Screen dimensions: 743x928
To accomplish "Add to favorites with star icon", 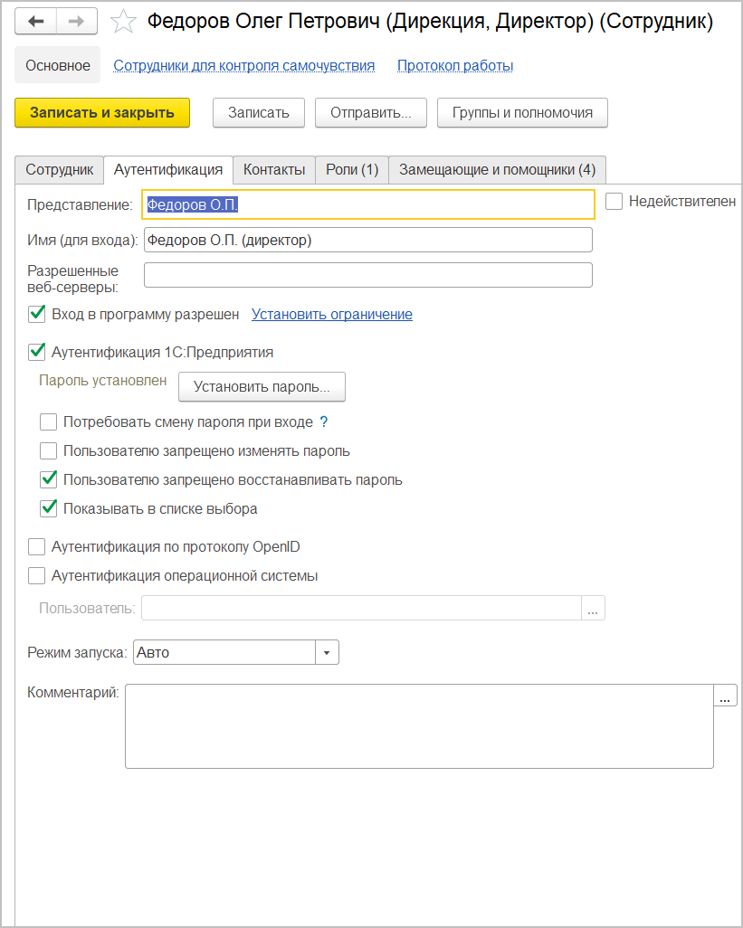I will tap(123, 22).
